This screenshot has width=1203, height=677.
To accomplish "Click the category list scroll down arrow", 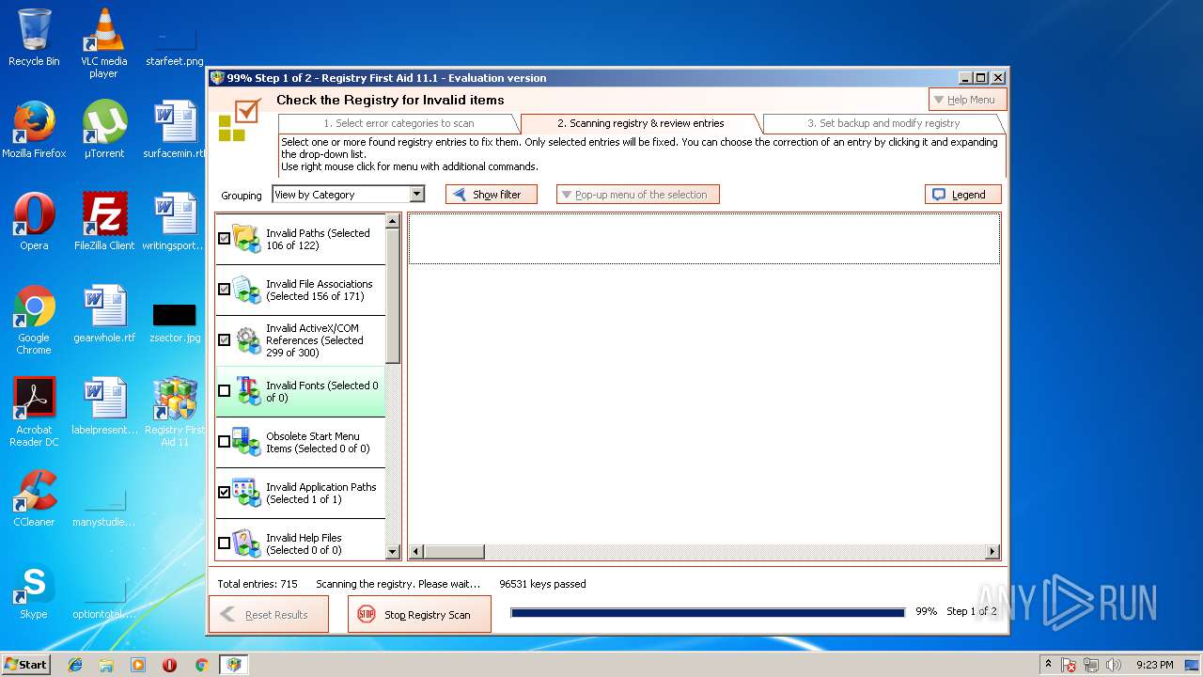I will click(x=393, y=553).
